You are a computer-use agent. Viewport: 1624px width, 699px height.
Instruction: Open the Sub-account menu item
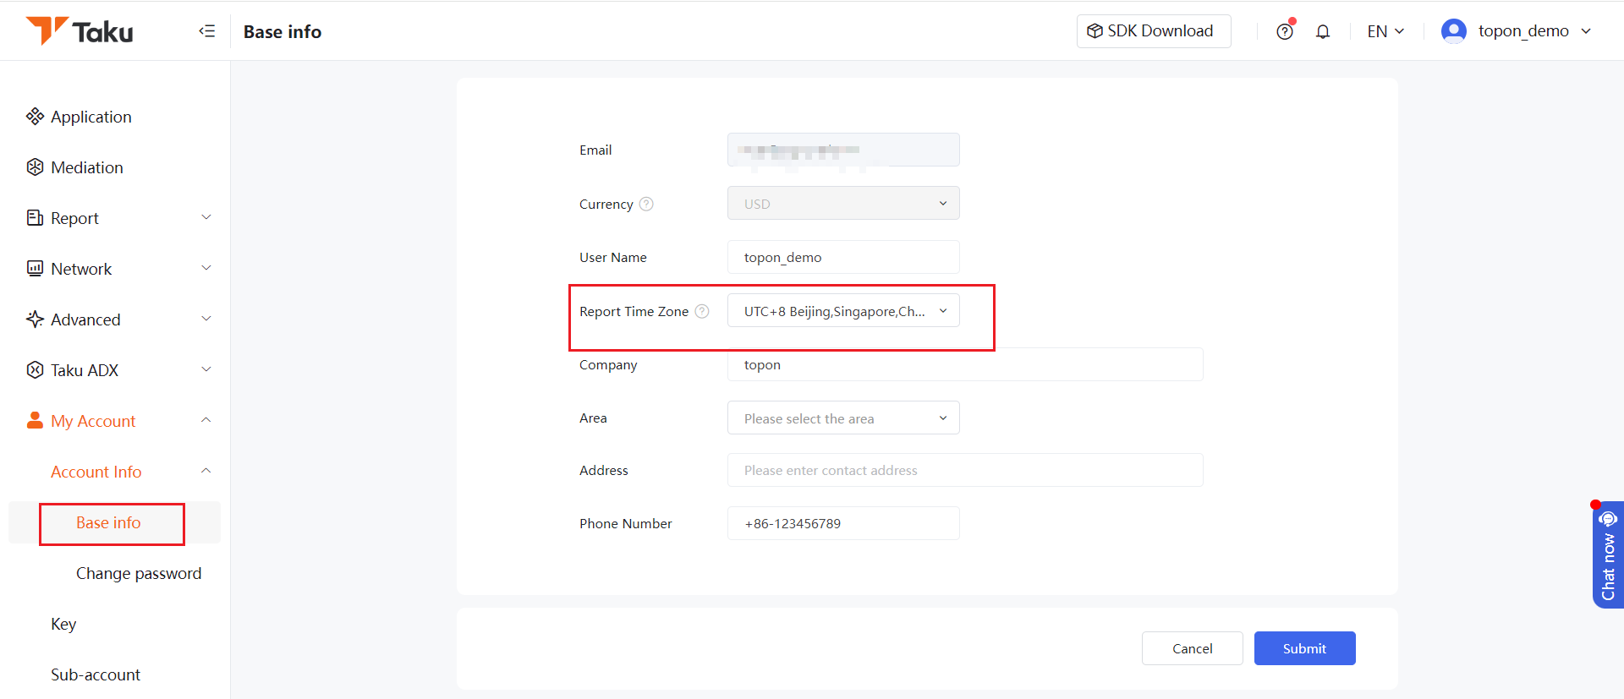tap(96, 674)
